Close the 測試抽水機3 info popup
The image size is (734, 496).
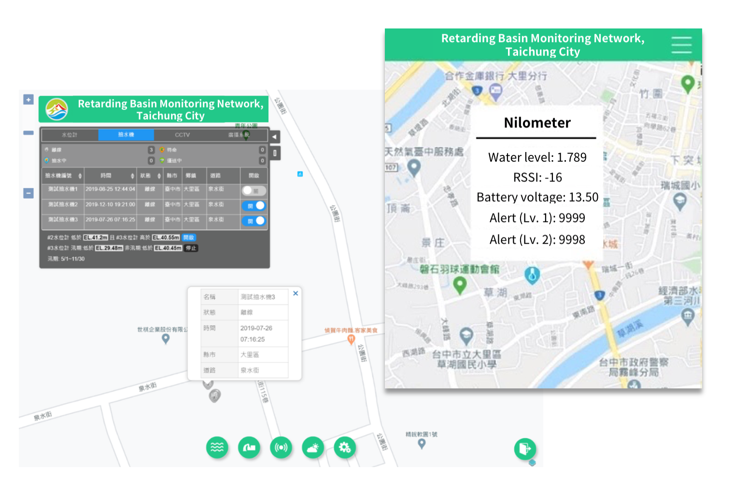tap(296, 293)
